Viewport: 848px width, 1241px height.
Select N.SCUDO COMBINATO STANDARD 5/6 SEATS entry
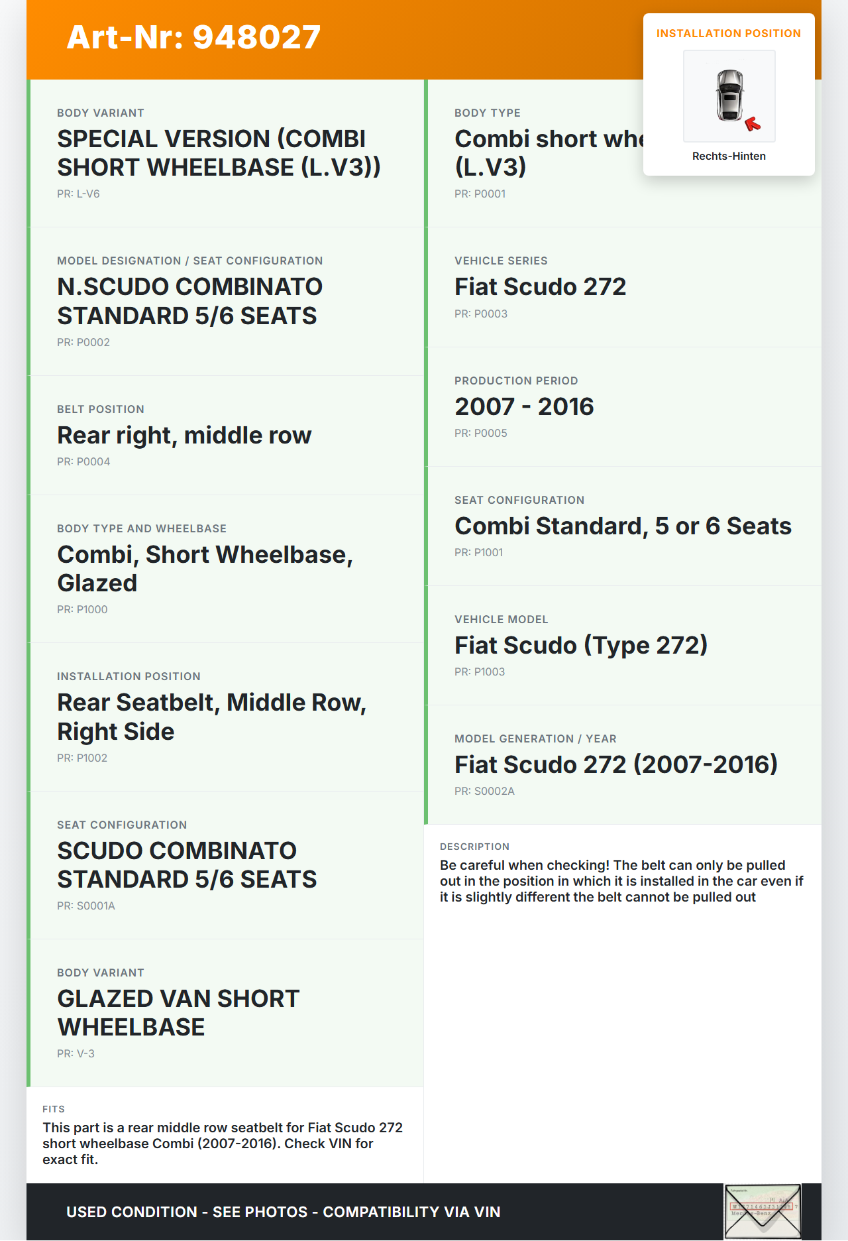[189, 301]
